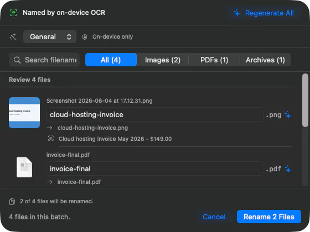Switch to the Images (2) tab
This screenshot has width=310, height=232.
point(163,60)
